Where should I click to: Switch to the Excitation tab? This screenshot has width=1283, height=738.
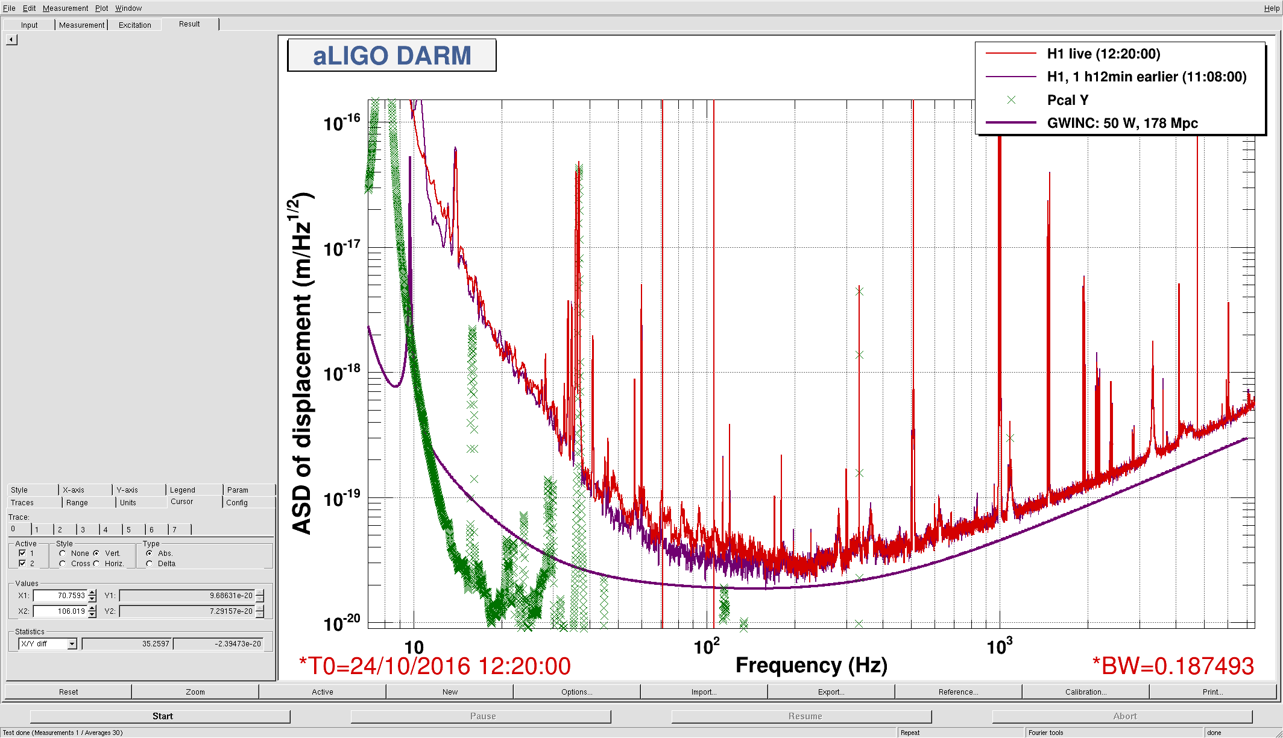[x=134, y=25]
